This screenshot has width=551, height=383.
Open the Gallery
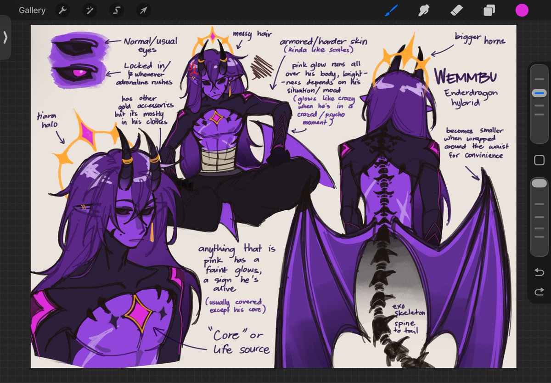pyautogui.click(x=32, y=10)
